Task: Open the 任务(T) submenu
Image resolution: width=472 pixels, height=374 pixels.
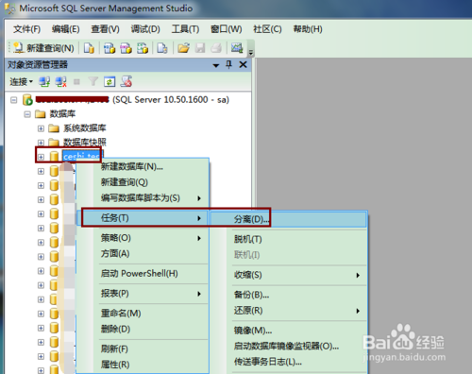Action: click(x=143, y=218)
